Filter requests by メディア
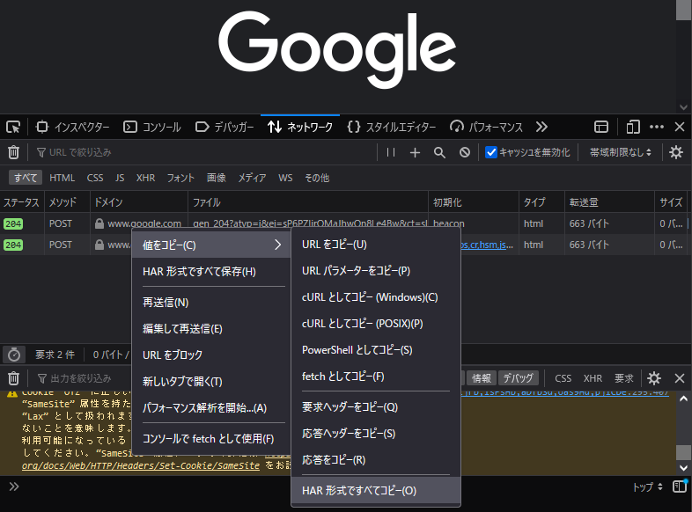 click(x=252, y=178)
